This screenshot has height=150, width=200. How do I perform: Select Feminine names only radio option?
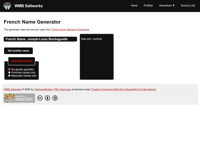[x=9, y=73]
